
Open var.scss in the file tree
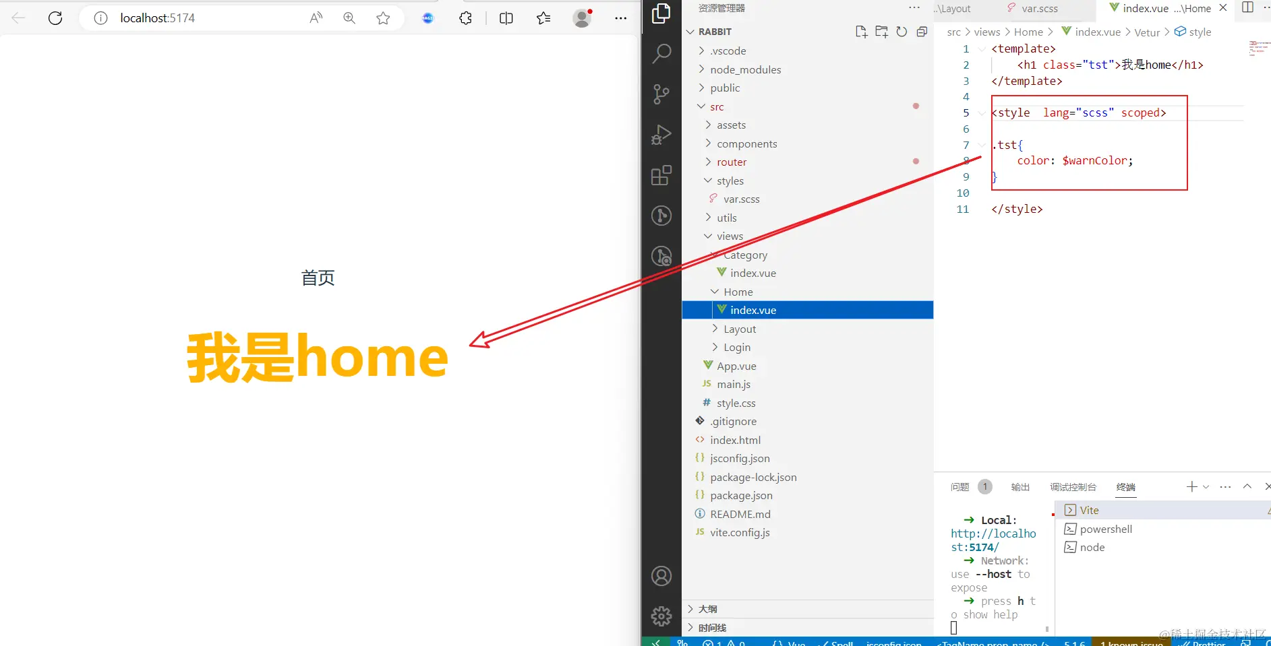pyautogui.click(x=808, y=199)
